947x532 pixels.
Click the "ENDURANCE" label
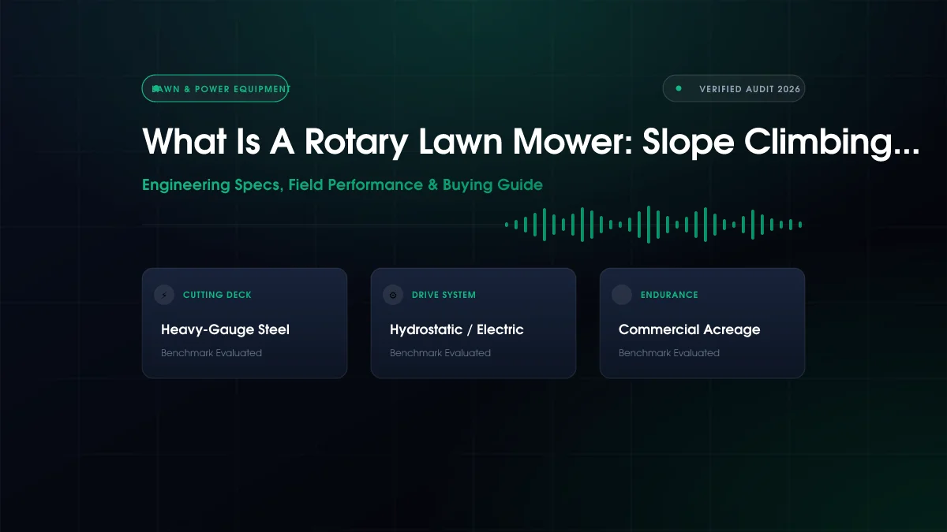click(669, 295)
